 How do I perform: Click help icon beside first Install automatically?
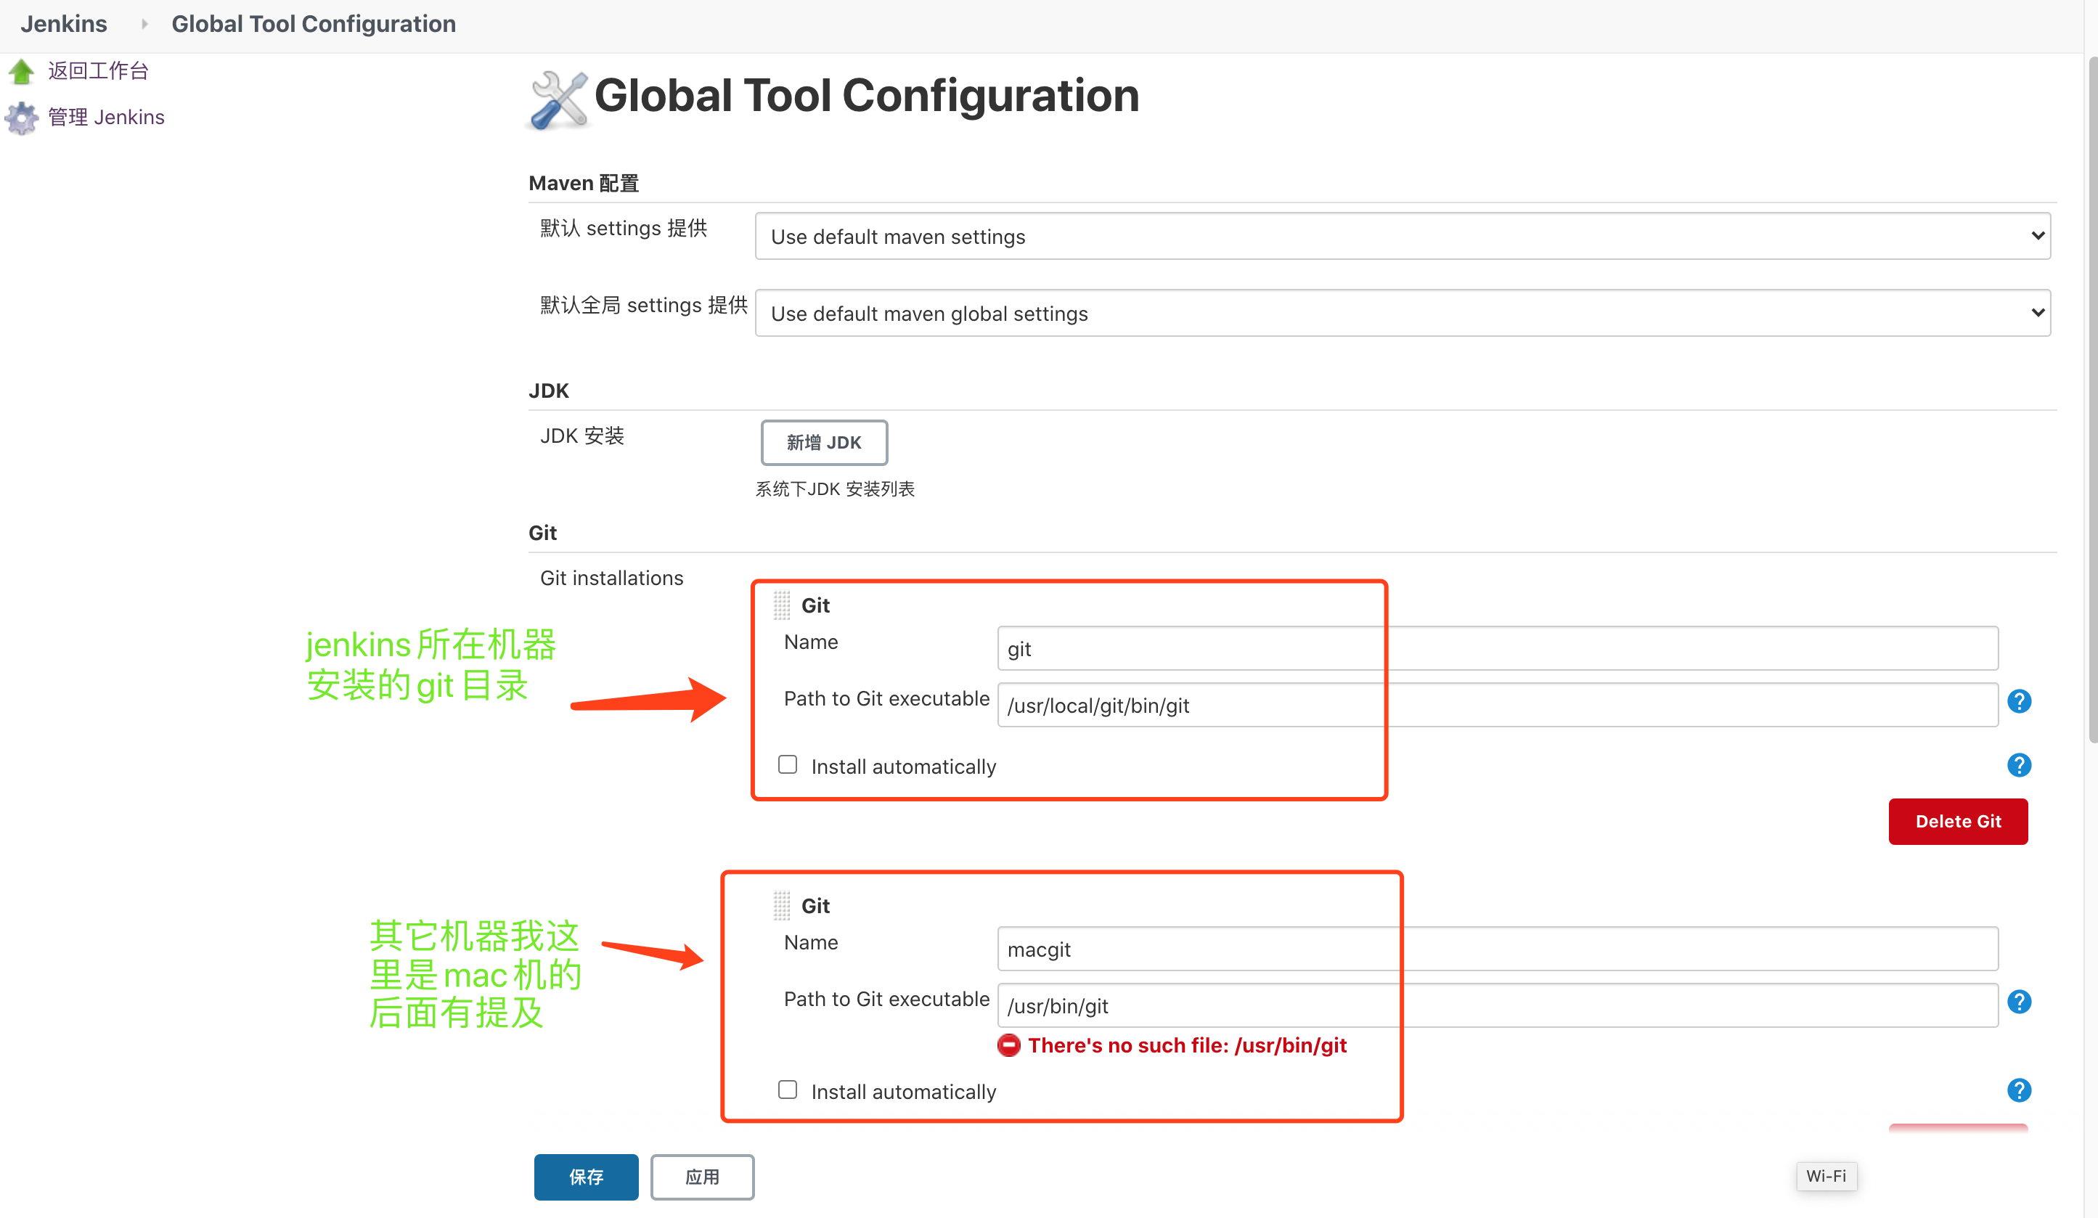pyautogui.click(x=2018, y=764)
